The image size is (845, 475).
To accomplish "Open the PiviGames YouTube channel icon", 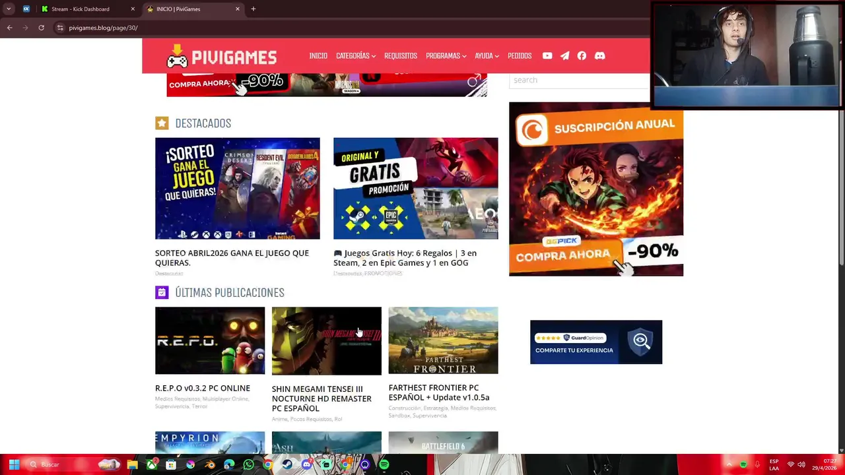I will [x=547, y=56].
